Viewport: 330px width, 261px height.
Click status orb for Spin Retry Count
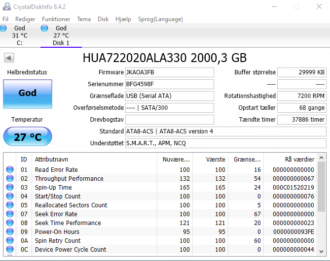[10, 240]
